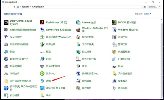Click the refresh button beside address bar
Screen dimensions: 164x100
tap(145, 7)
